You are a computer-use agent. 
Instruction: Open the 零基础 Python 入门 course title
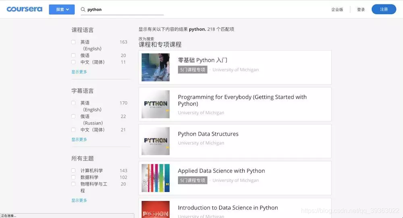(x=203, y=60)
